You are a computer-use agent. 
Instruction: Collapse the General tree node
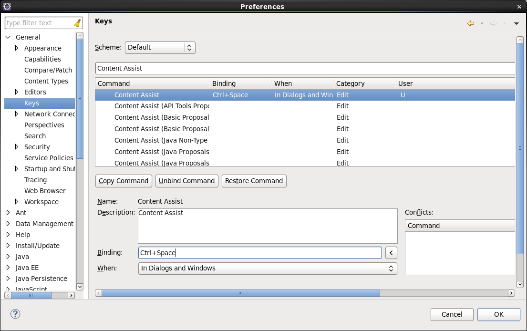pos(8,37)
